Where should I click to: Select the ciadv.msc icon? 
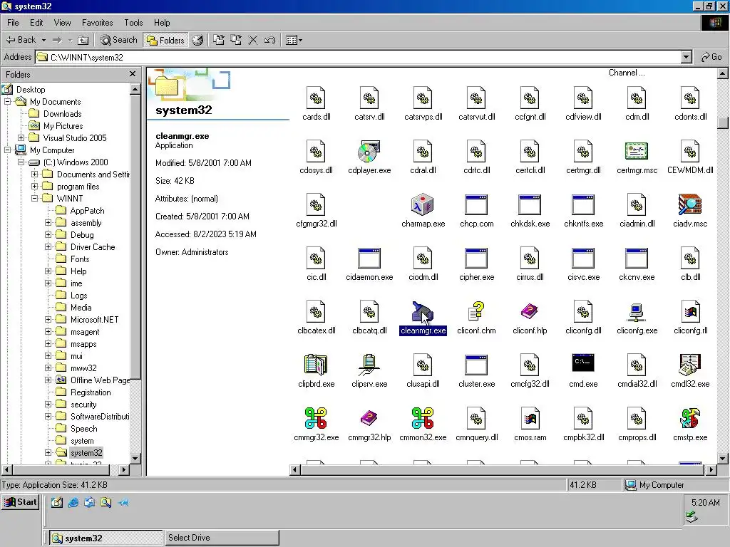(690, 204)
